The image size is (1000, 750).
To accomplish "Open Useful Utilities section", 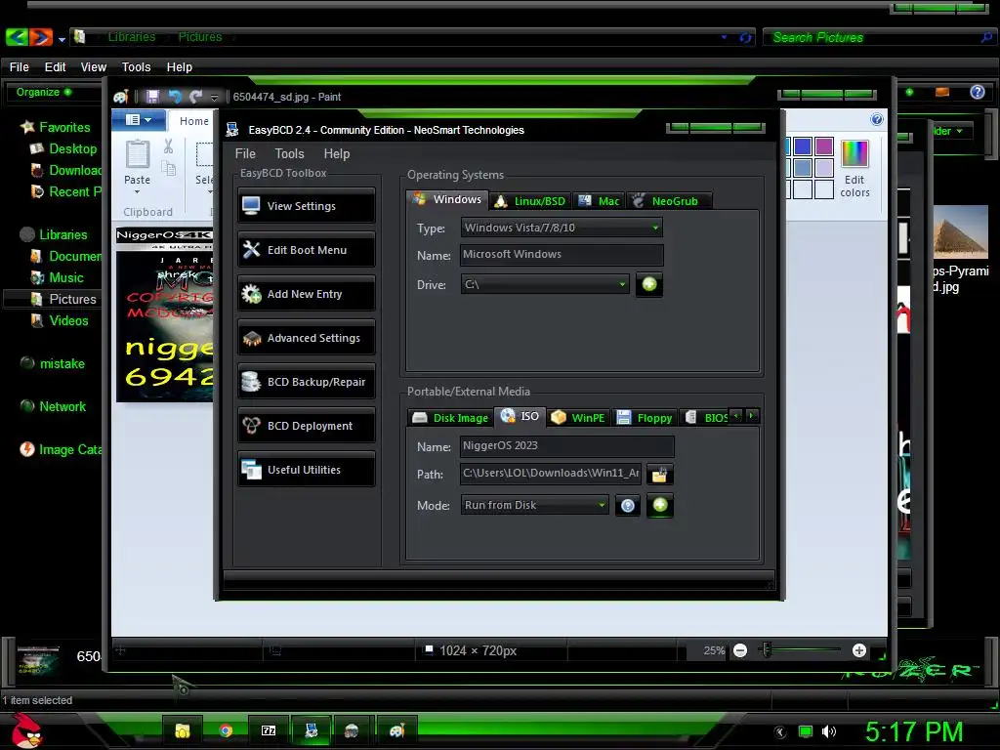I will [306, 470].
